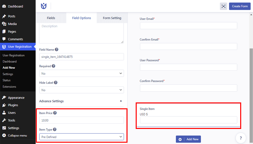Open the Plugins menu in sidebar
Viewport: 253px width, 144px height.
point(13,105)
